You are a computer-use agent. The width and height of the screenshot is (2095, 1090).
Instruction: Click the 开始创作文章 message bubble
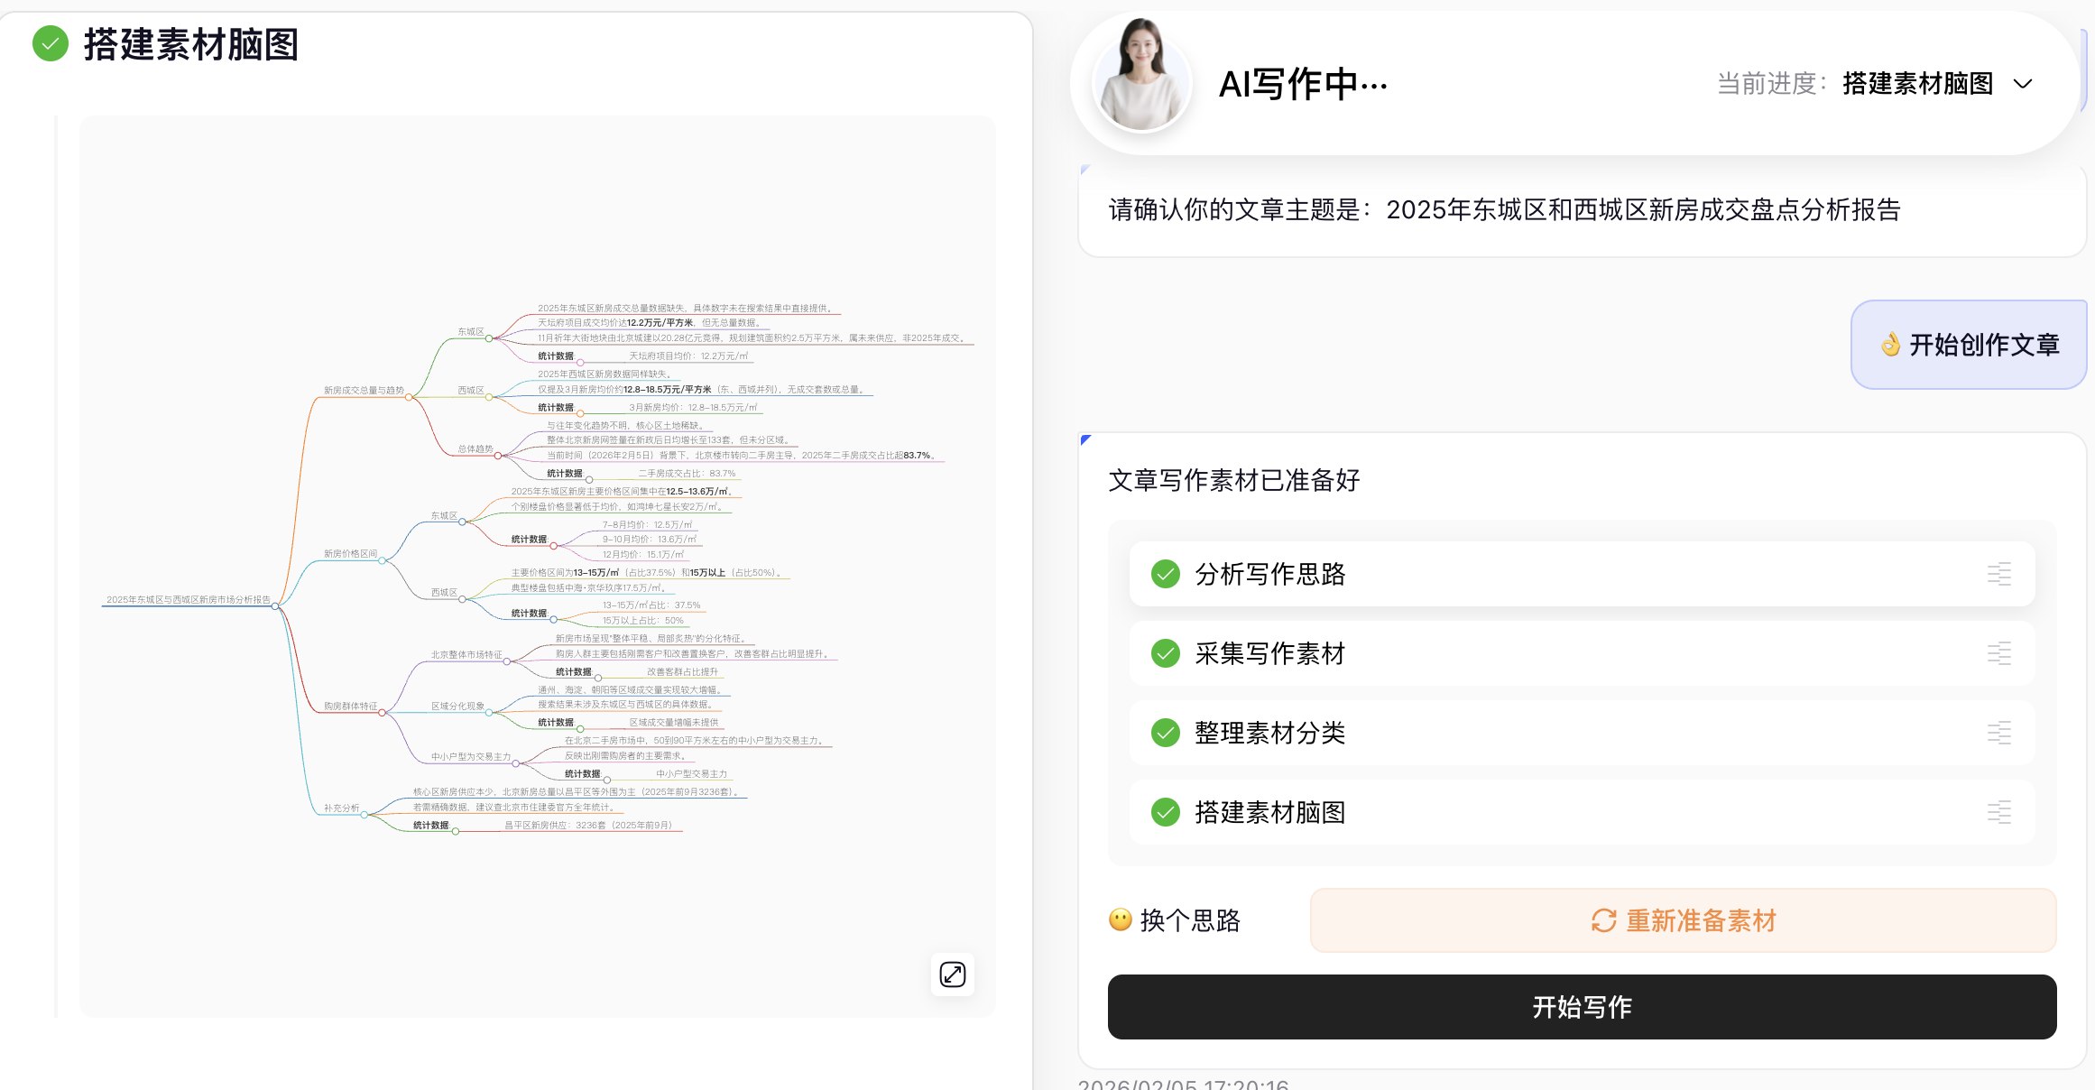click(x=1969, y=345)
